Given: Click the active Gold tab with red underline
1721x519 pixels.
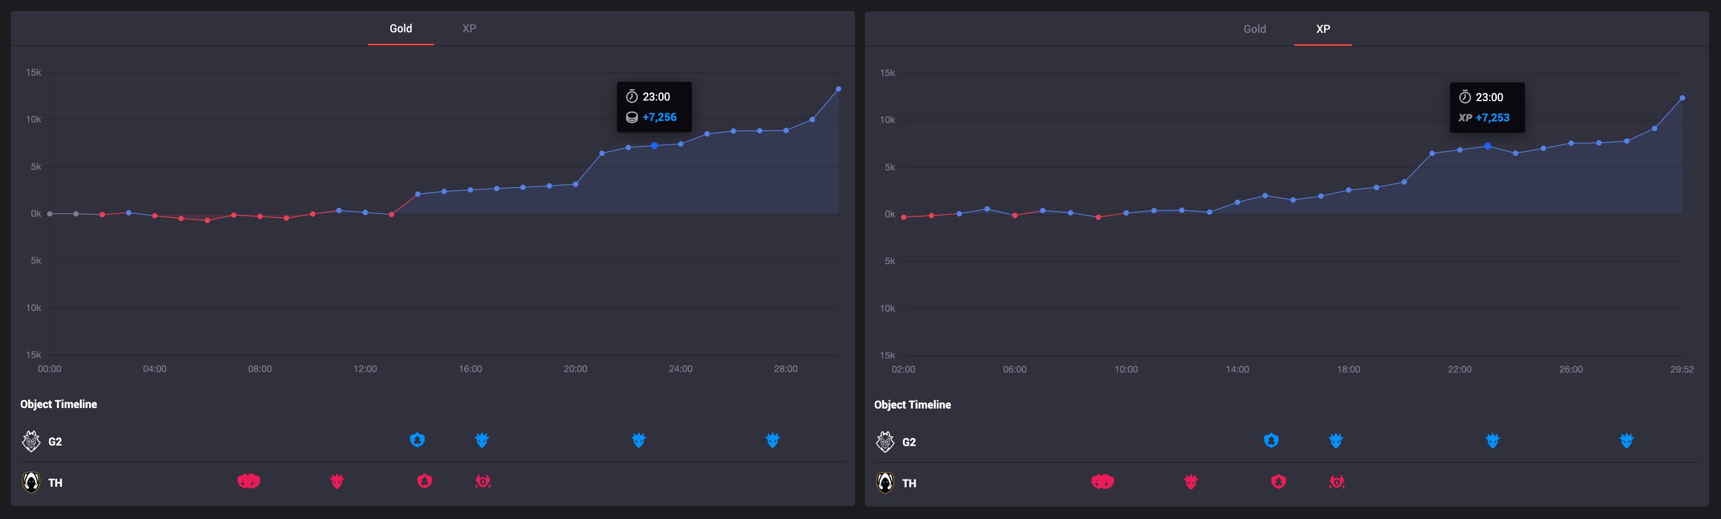Looking at the screenshot, I should [401, 28].
